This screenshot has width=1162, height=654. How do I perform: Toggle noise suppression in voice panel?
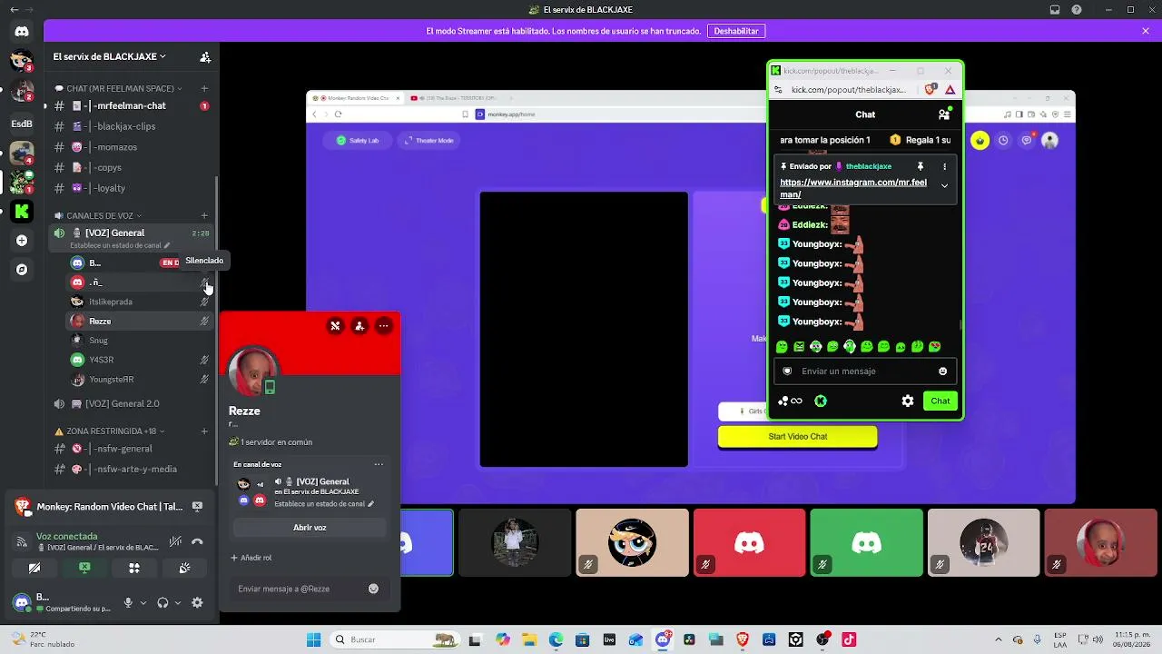175,541
